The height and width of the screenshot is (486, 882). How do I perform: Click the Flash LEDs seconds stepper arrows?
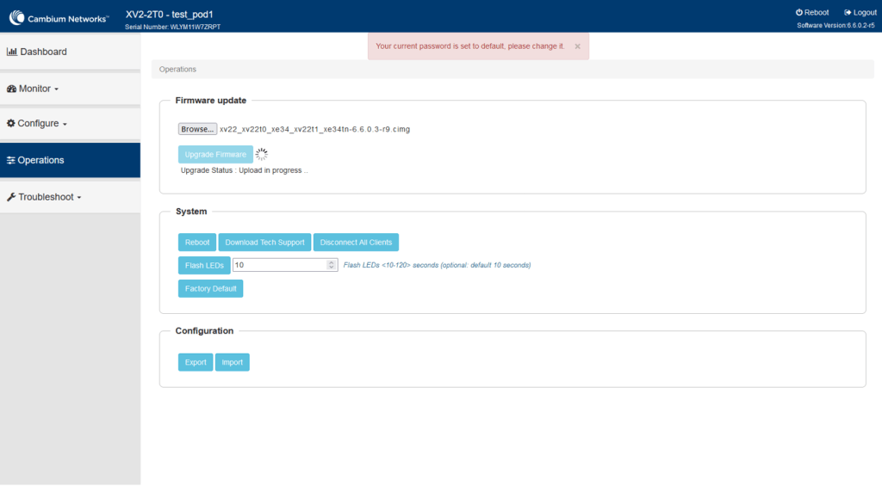tap(332, 265)
